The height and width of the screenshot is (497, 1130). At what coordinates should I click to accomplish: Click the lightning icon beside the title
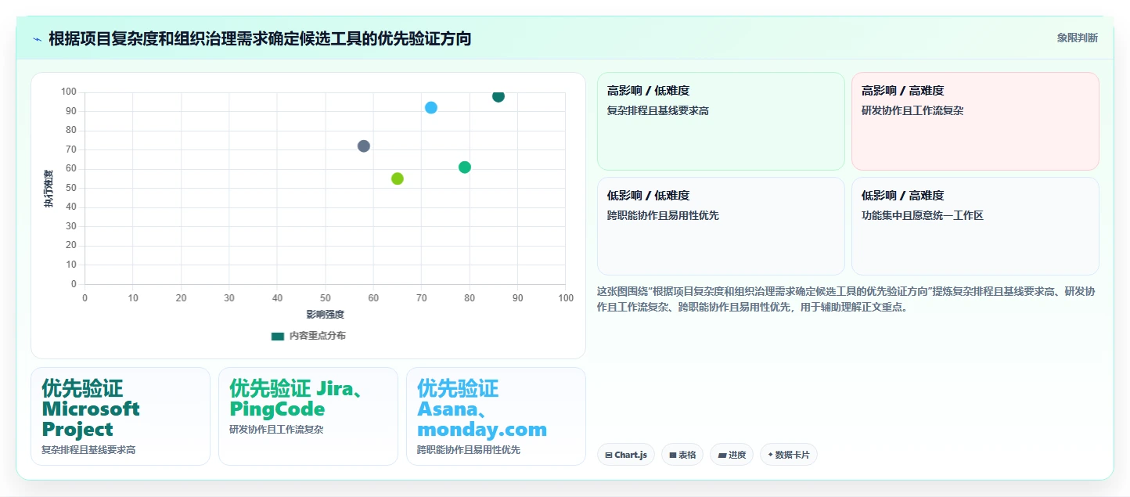point(37,38)
